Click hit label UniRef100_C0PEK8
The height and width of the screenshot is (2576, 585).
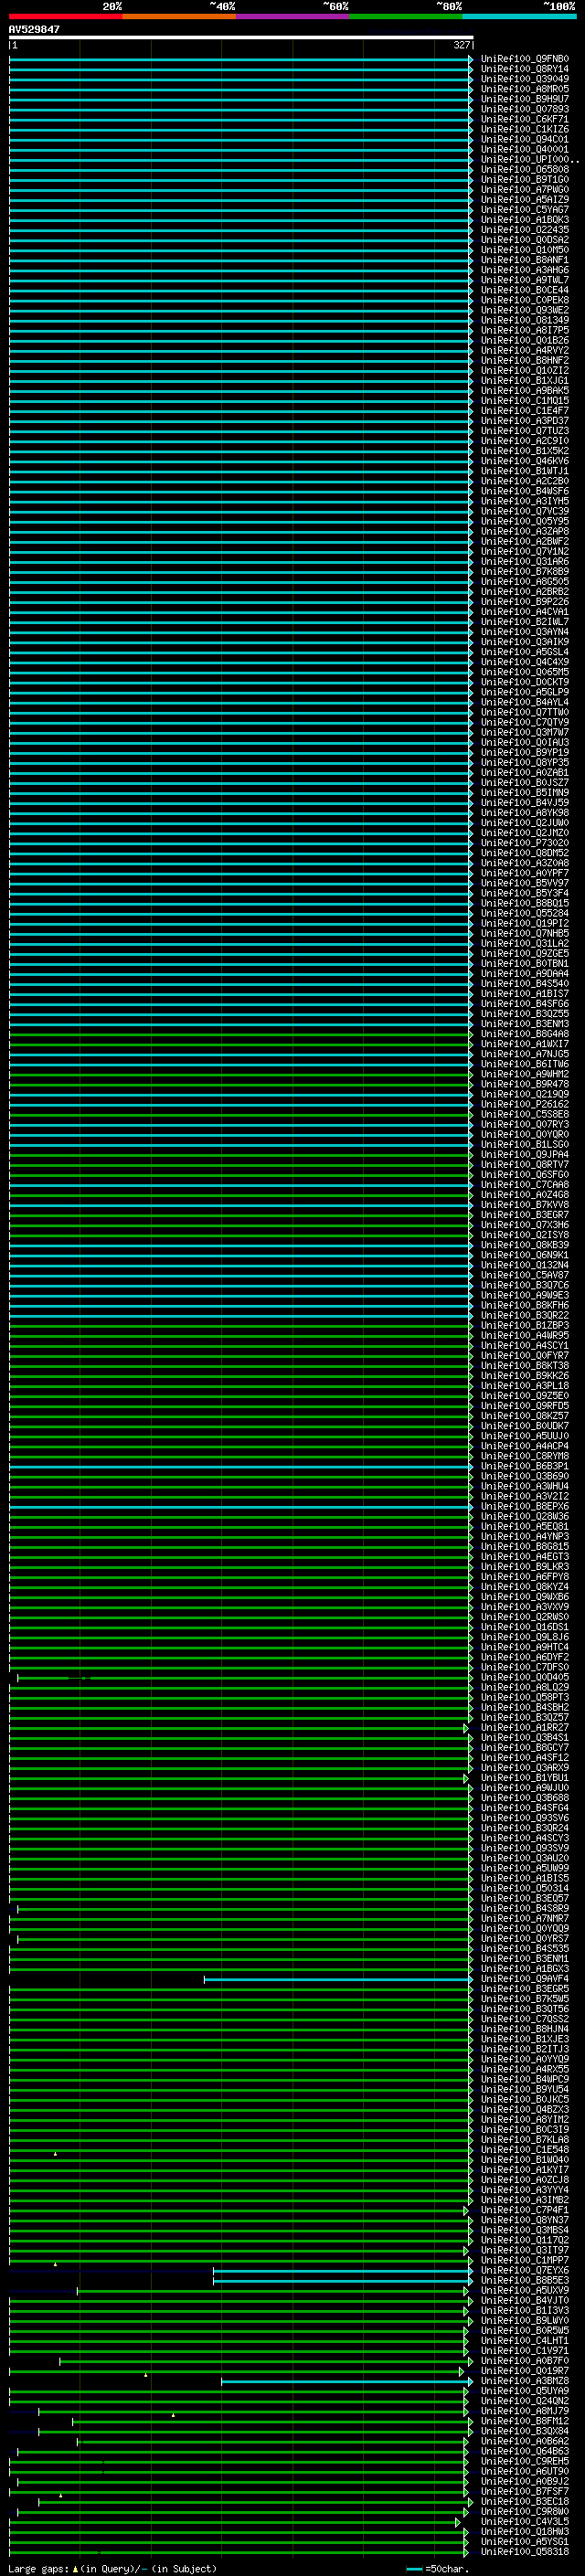click(525, 300)
